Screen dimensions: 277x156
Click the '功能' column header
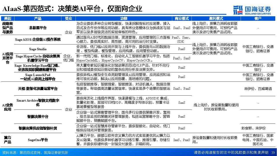click(x=124, y=18)
